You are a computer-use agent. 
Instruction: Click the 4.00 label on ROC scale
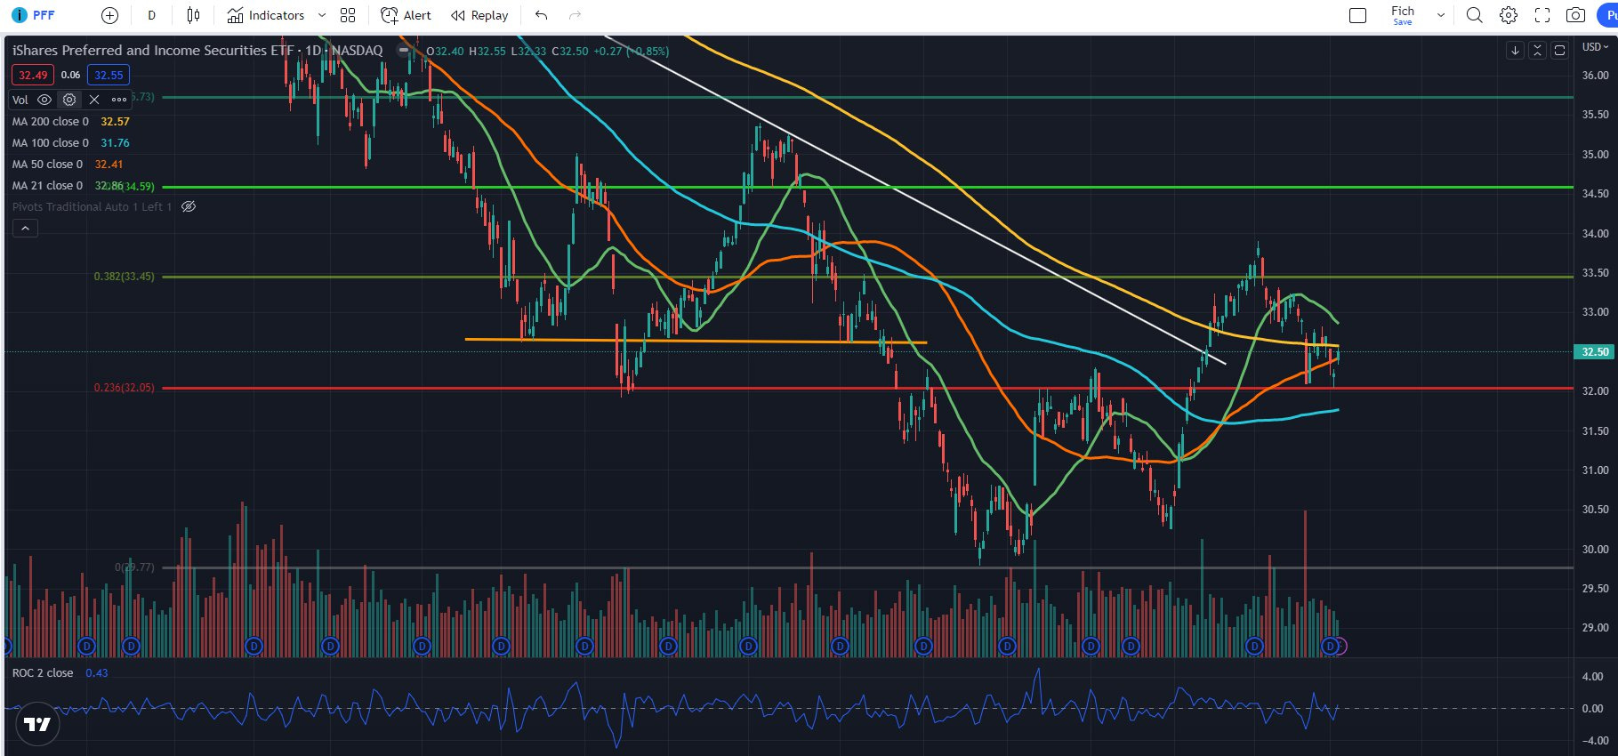pos(1593,677)
